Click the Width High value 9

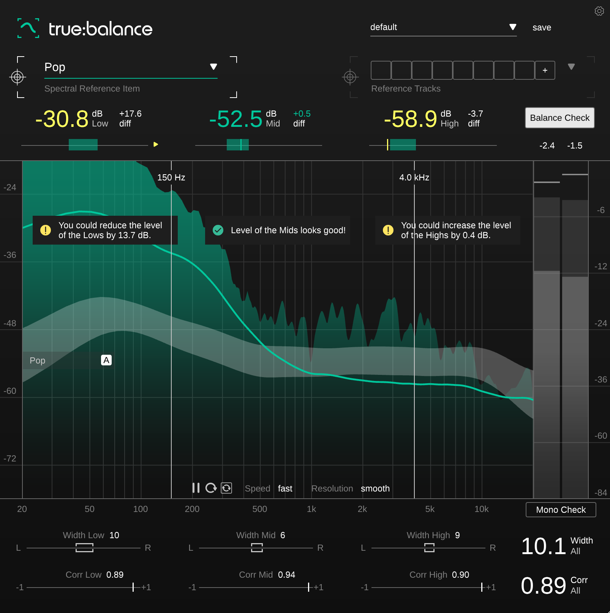tap(457, 535)
